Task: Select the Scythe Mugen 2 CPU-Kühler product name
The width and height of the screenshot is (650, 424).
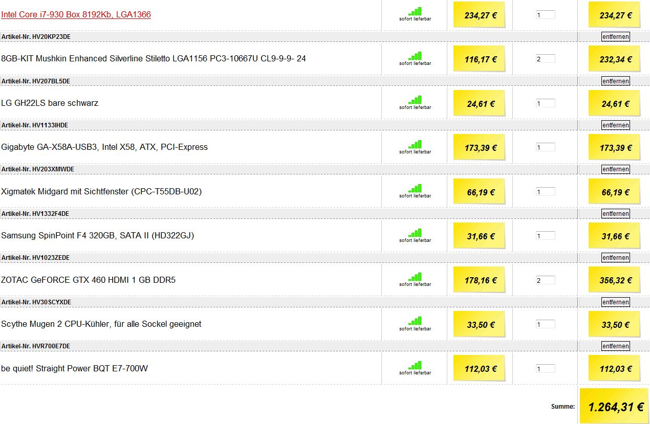Action: point(101,324)
